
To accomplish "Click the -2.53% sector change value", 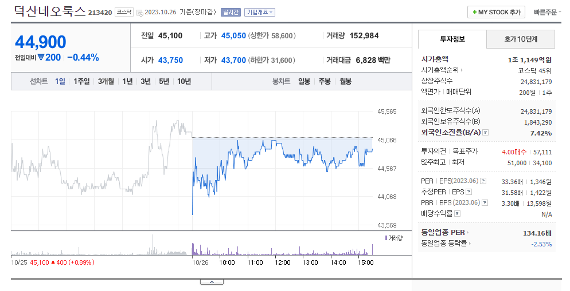I will [x=541, y=244].
